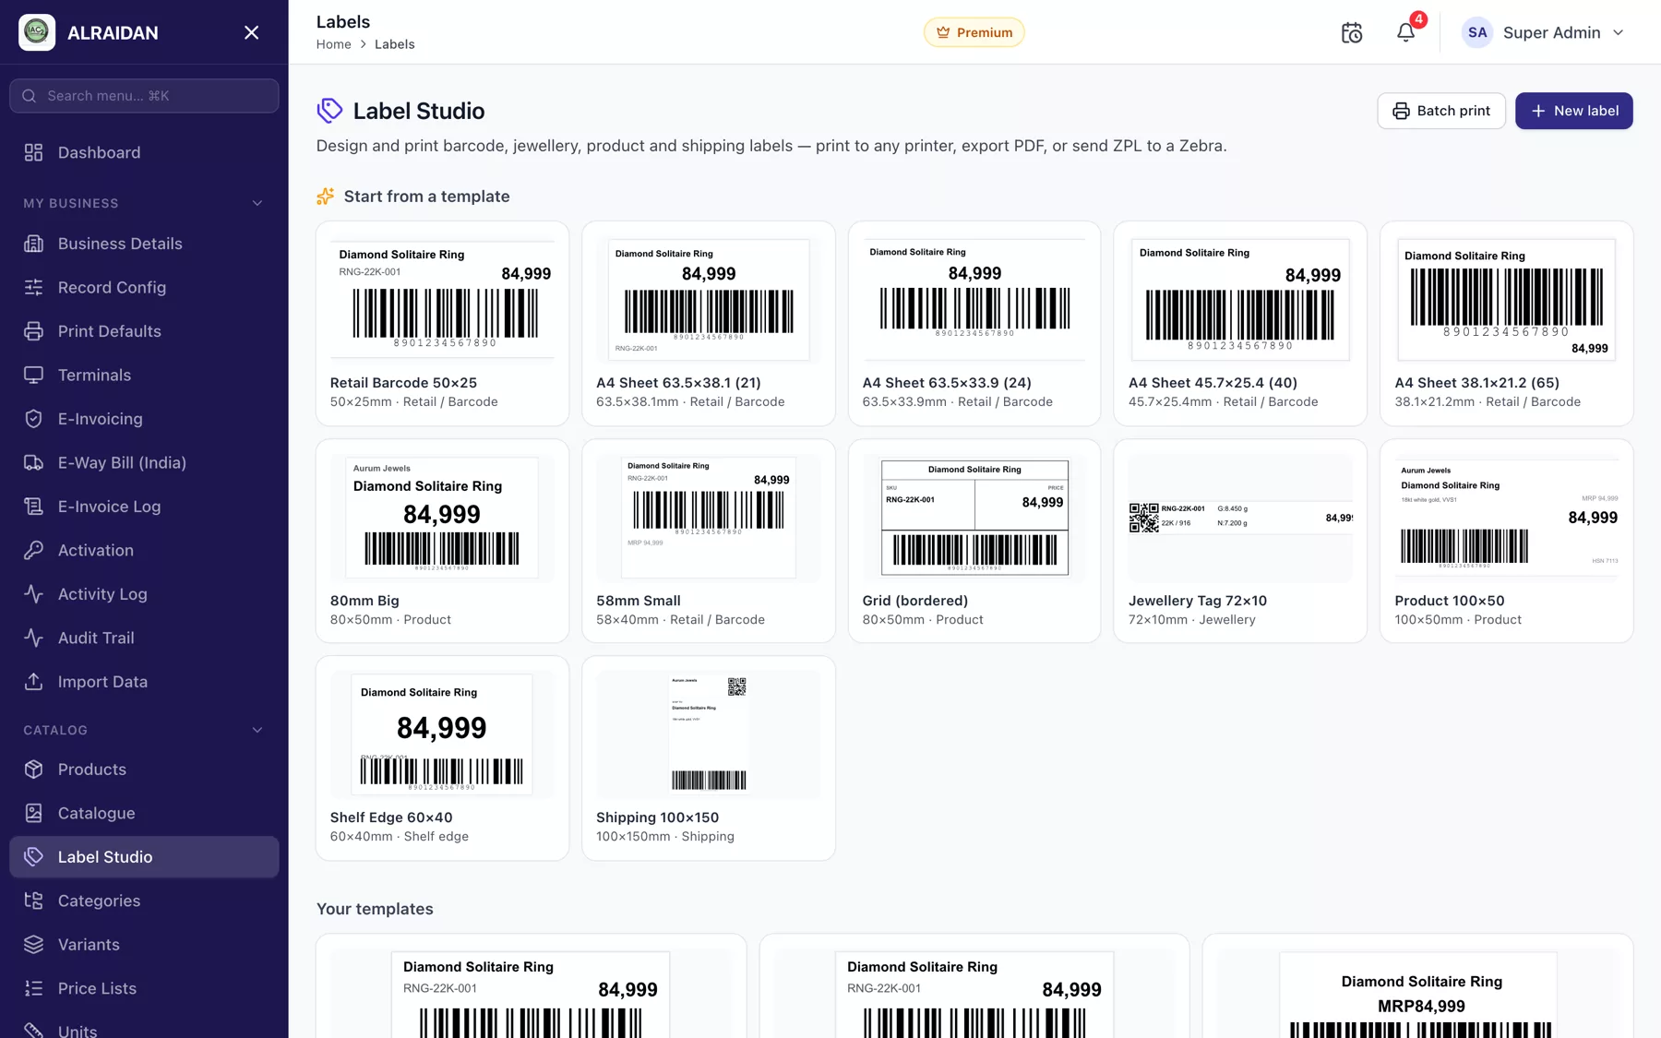Open Dashboard menu item
This screenshot has height=1038, width=1661.
tap(144, 152)
